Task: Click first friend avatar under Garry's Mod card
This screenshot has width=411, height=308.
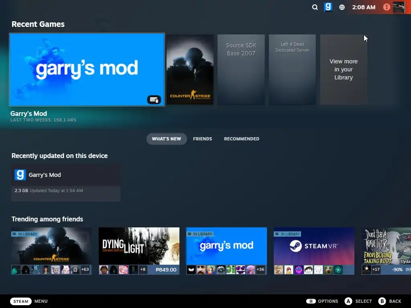Action: 191,269
